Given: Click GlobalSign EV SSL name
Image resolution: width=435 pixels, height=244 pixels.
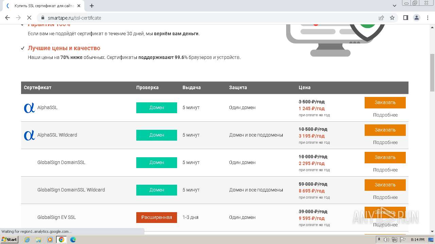Looking at the screenshot, I should (x=56, y=217).
